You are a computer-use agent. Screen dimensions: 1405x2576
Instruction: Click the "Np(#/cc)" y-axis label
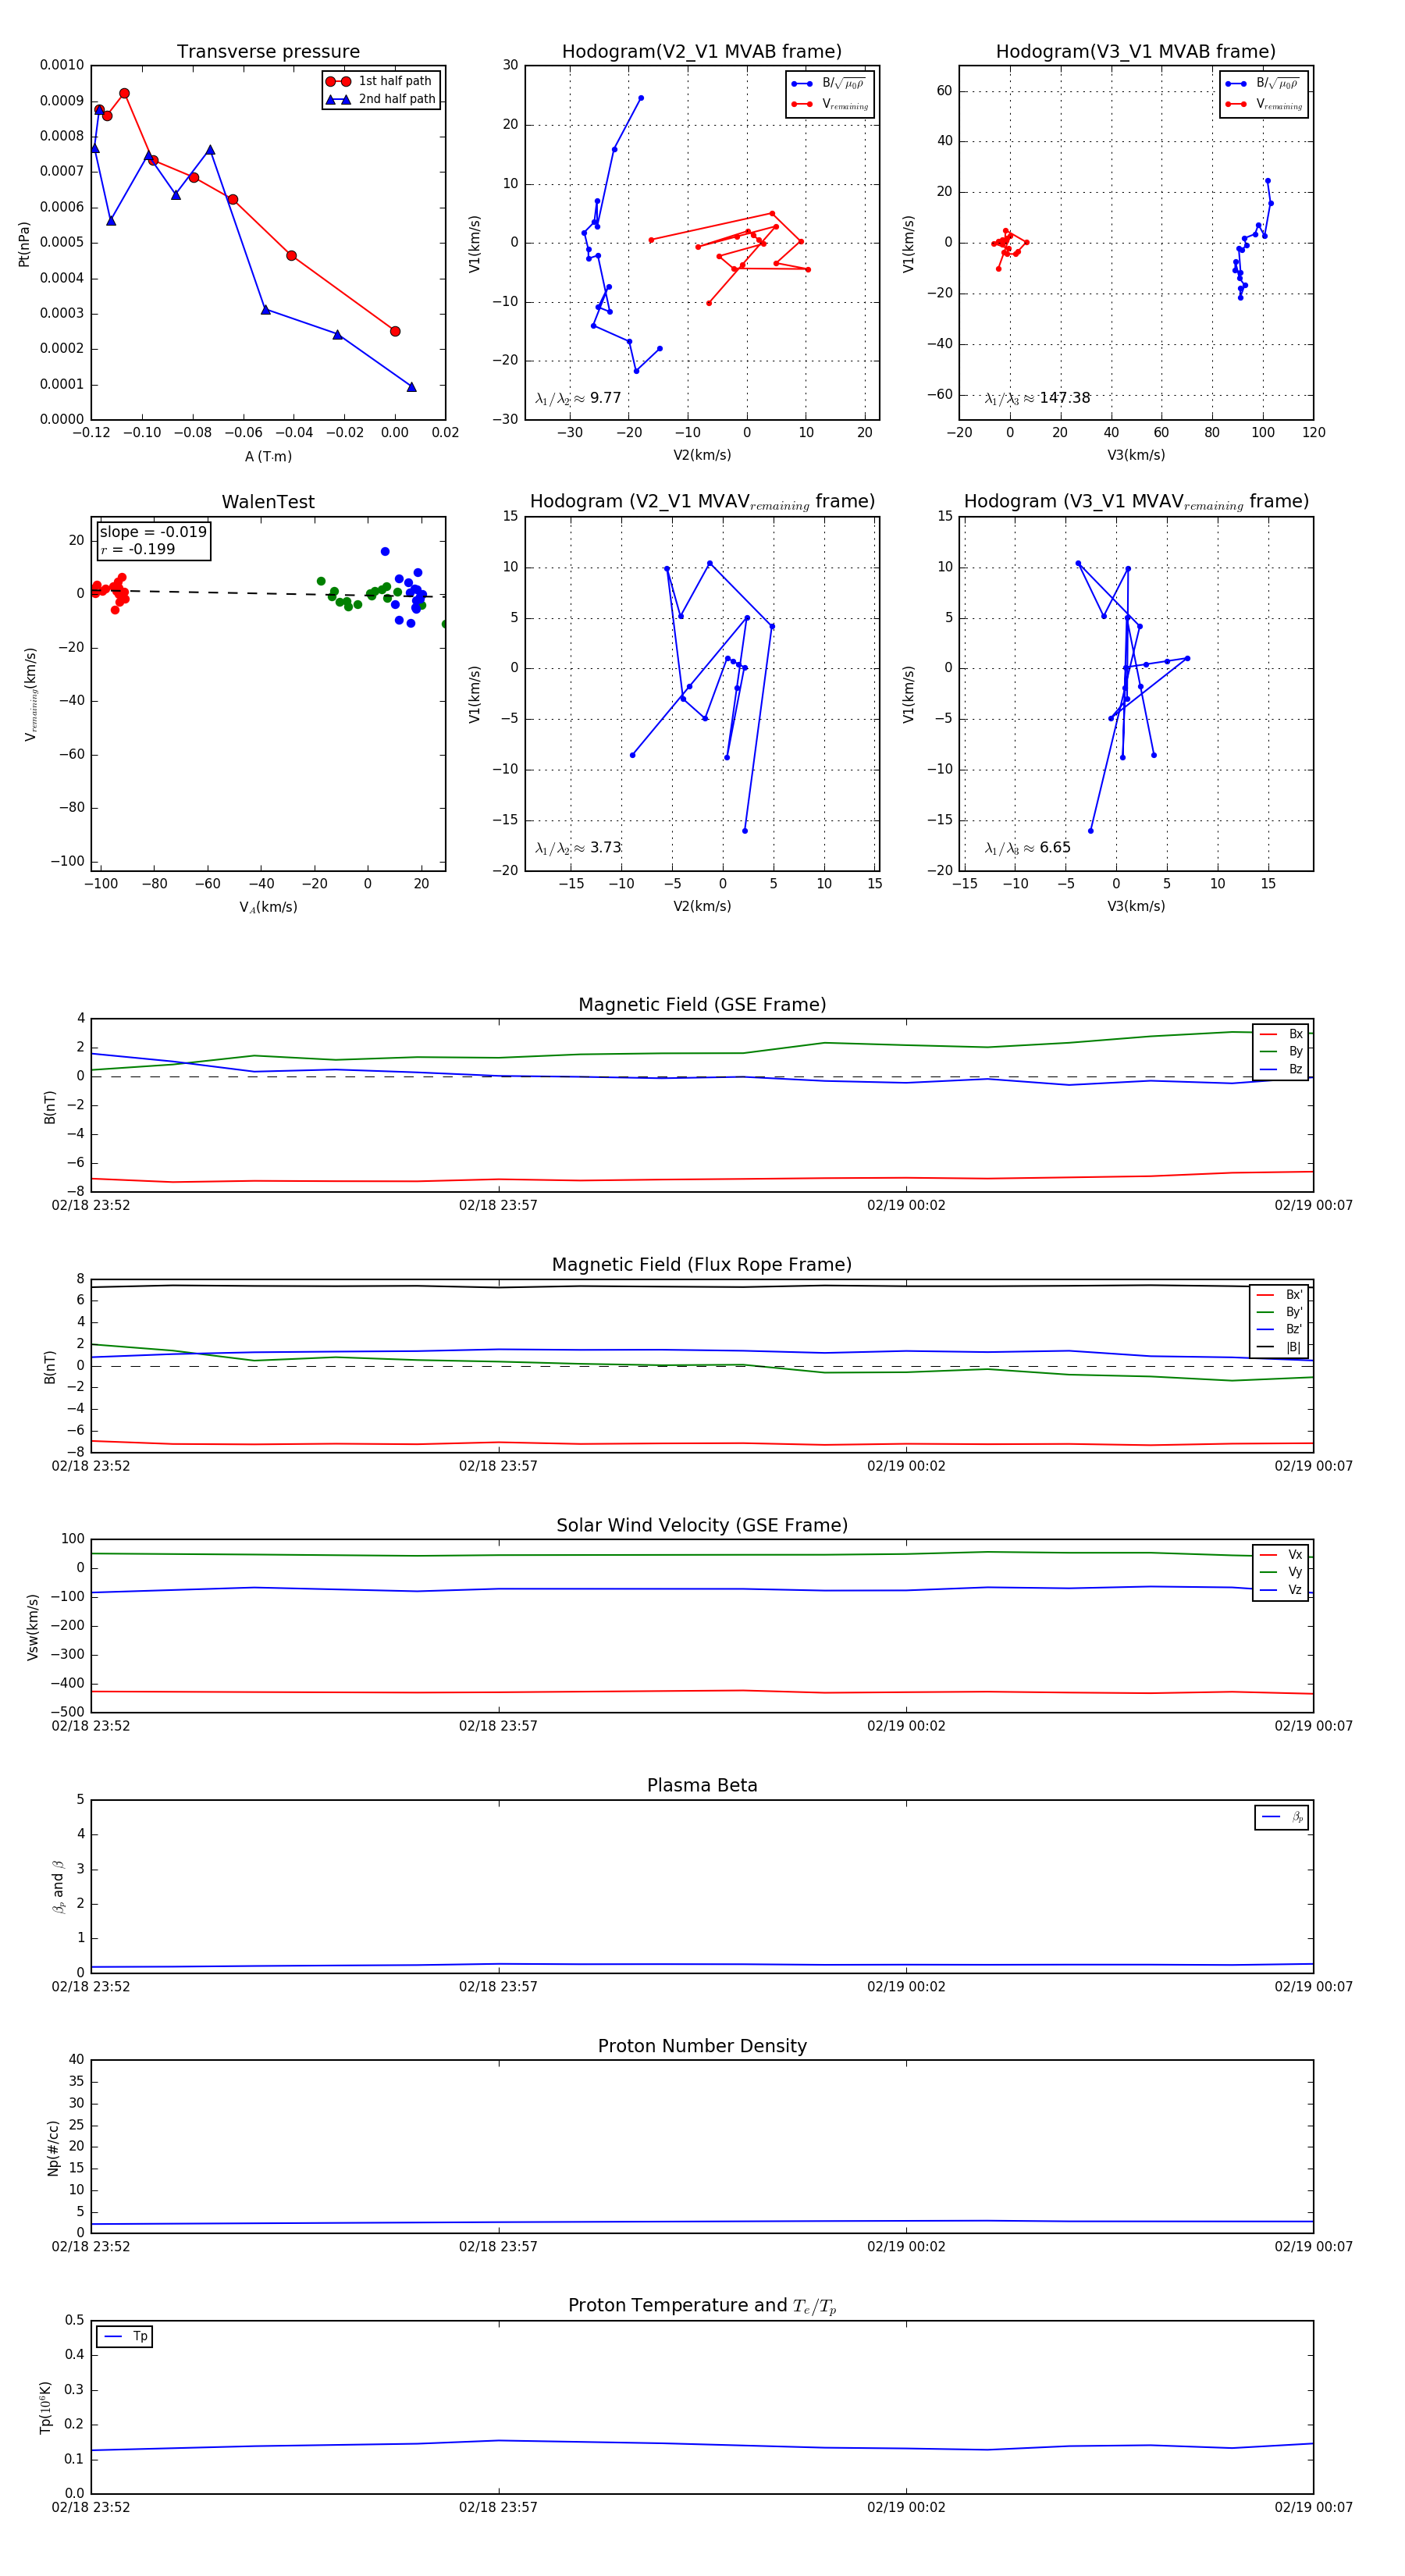pos(53,2148)
